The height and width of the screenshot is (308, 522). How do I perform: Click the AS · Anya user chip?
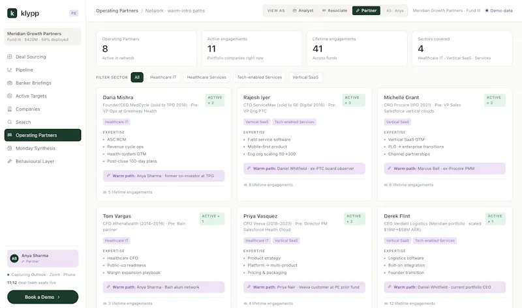395,10
